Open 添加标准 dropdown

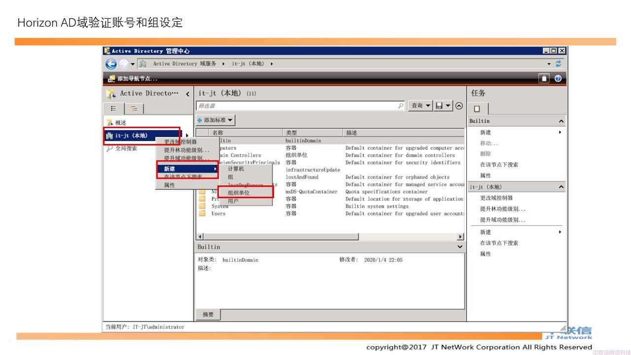[x=215, y=120]
